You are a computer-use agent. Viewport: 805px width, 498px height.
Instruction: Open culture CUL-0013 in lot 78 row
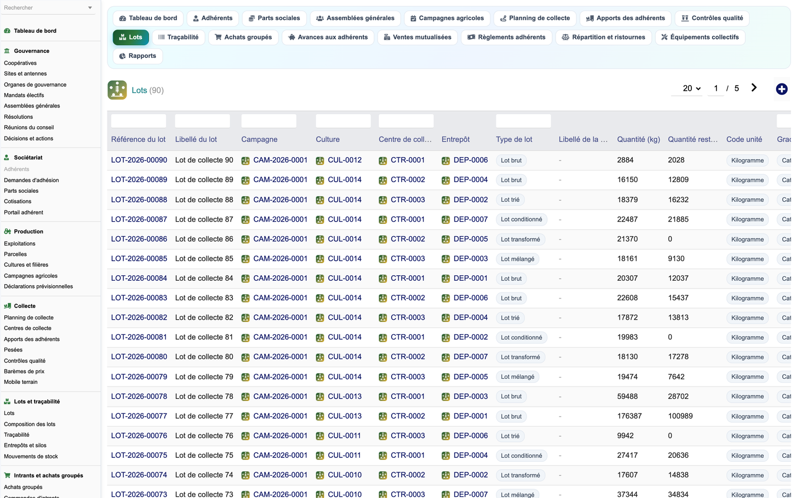345,396
